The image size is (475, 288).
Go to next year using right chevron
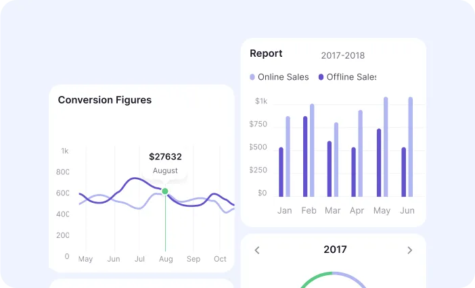click(410, 250)
